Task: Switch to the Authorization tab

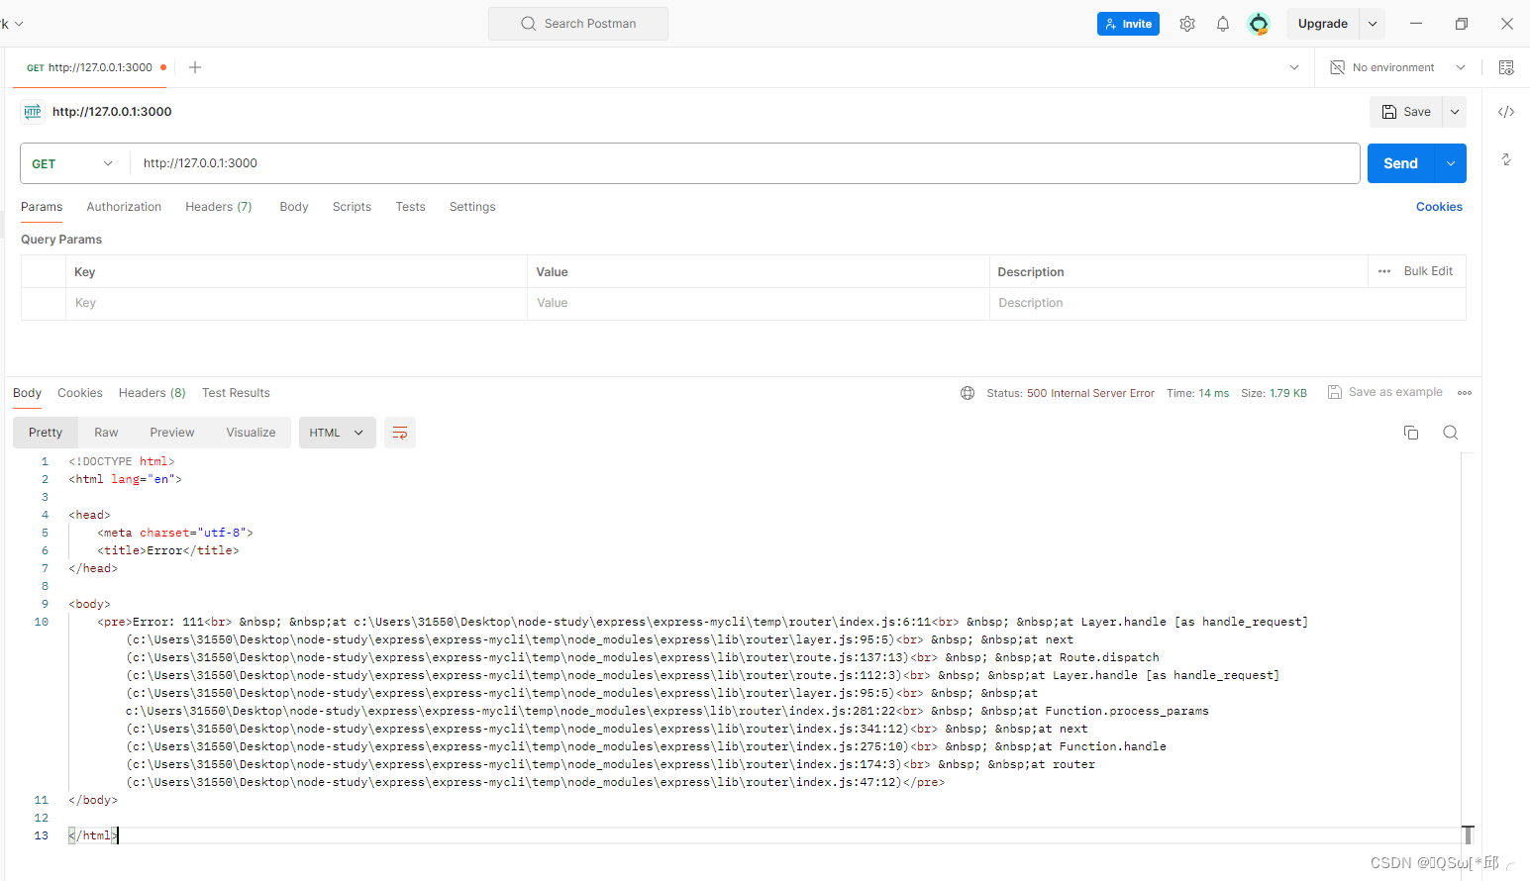Action: (124, 207)
